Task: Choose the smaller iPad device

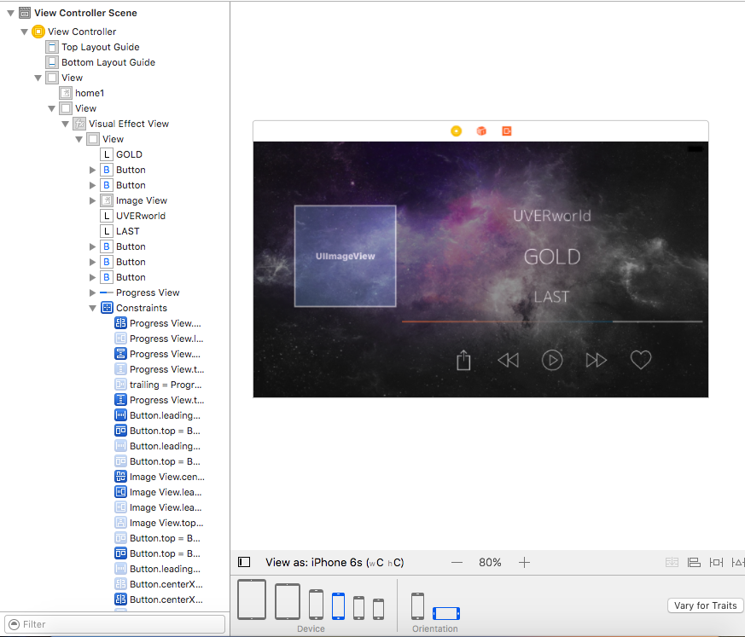Action: pyautogui.click(x=288, y=601)
